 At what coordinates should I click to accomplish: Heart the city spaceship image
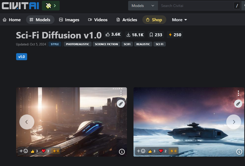pos(45,151)
